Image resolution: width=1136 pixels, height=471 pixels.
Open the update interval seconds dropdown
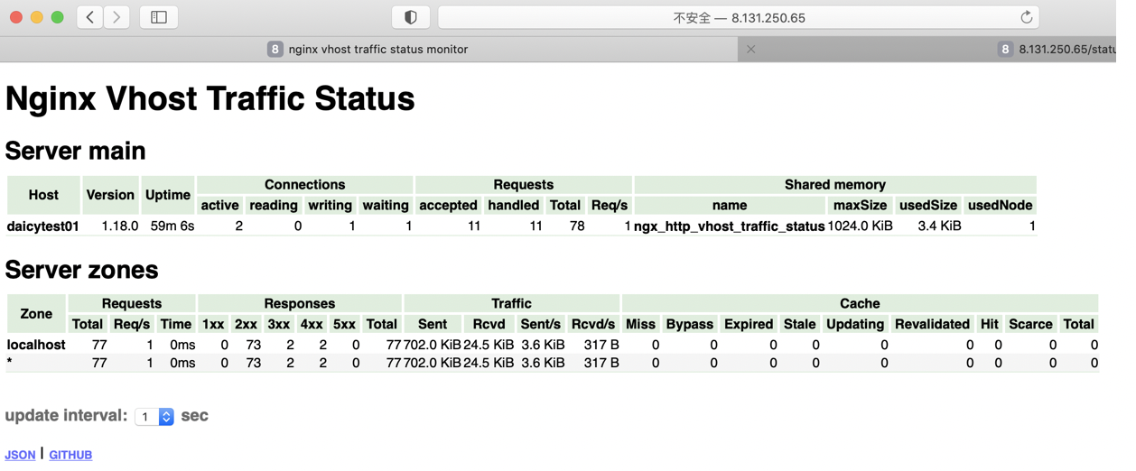pos(154,417)
